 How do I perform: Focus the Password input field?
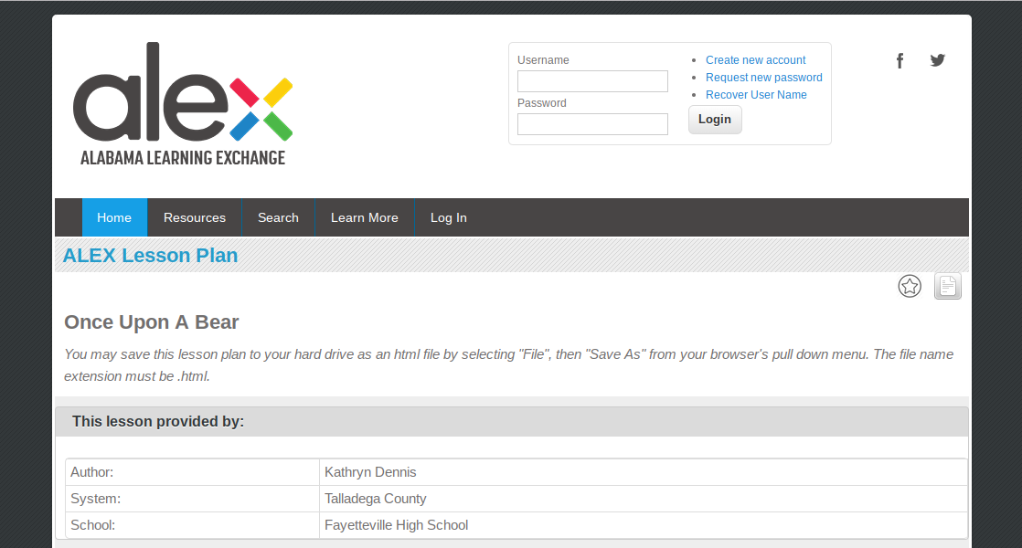pyautogui.click(x=592, y=124)
